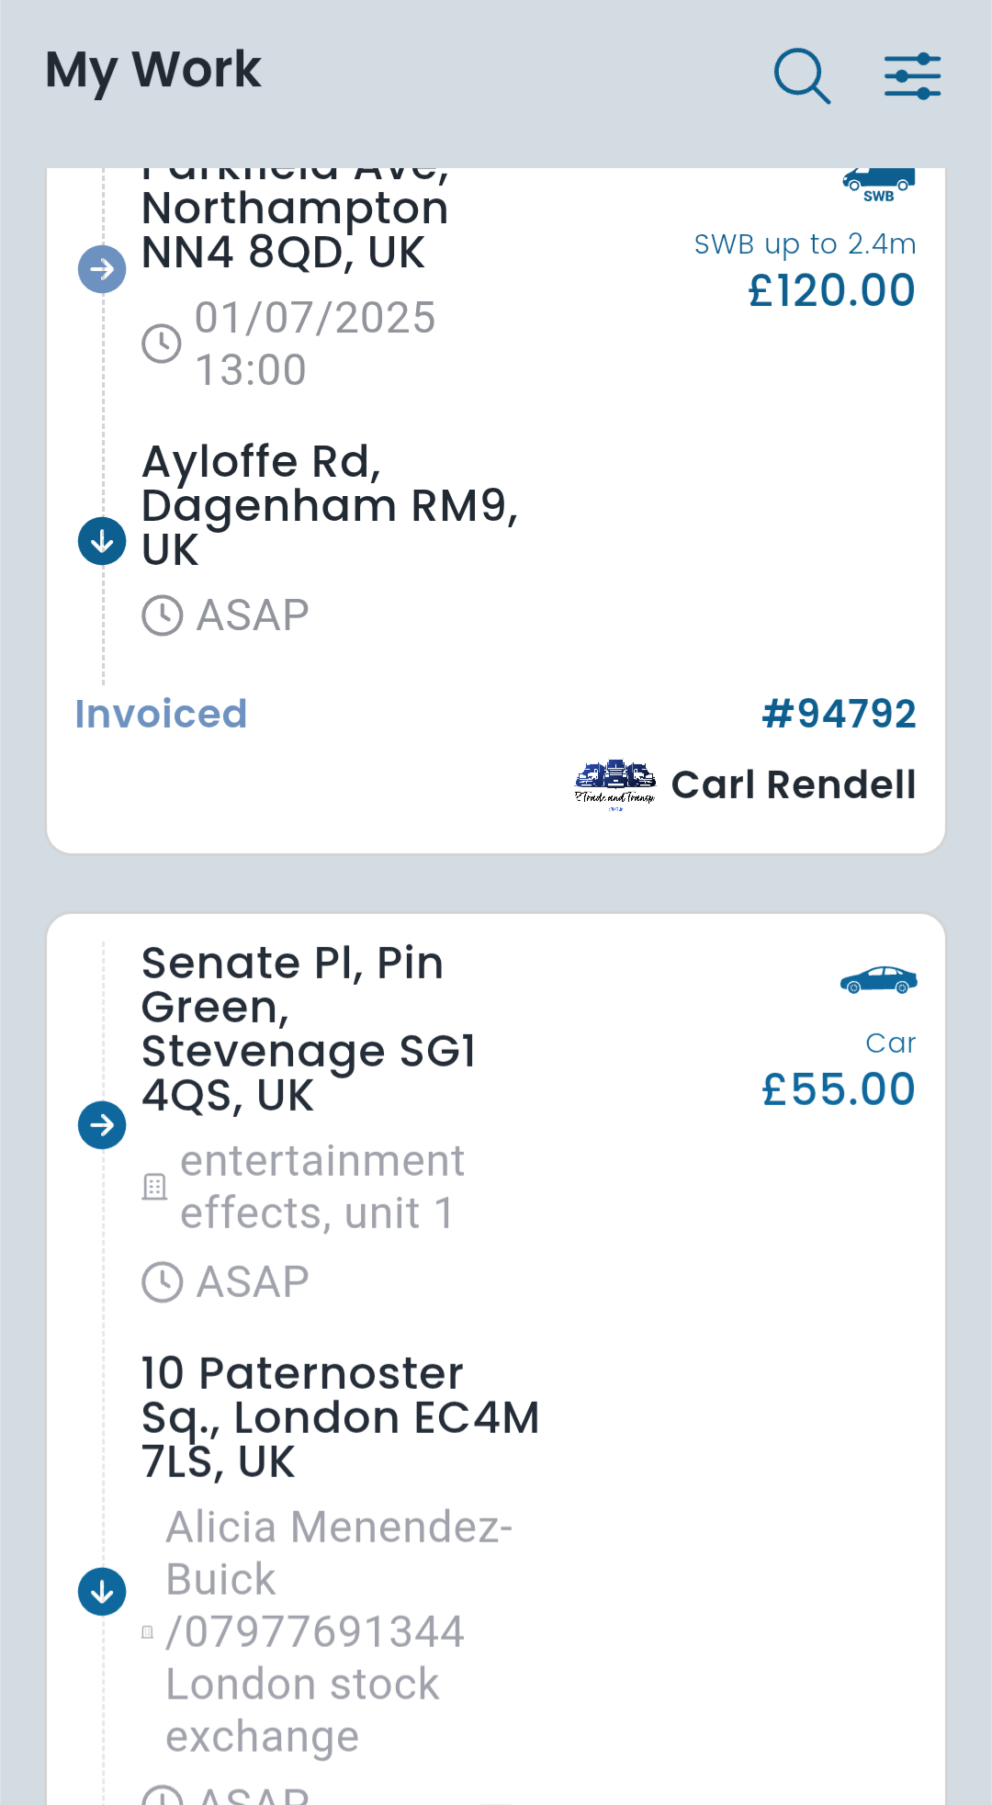Tap the Paternoster delivery down-arrow icon

[x=102, y=1591]
